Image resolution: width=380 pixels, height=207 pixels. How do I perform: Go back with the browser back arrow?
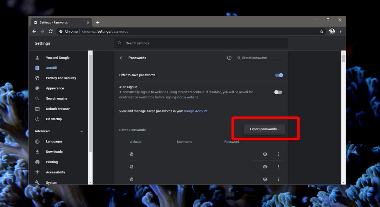(34, 31)
